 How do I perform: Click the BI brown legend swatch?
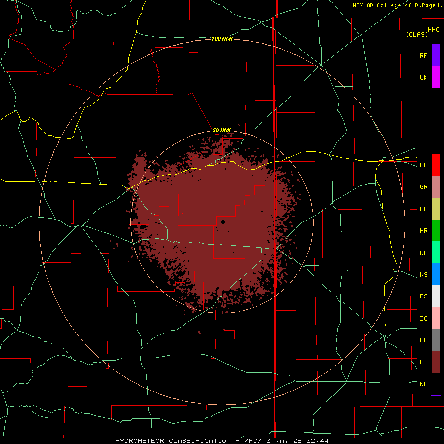tap(436, 362)
